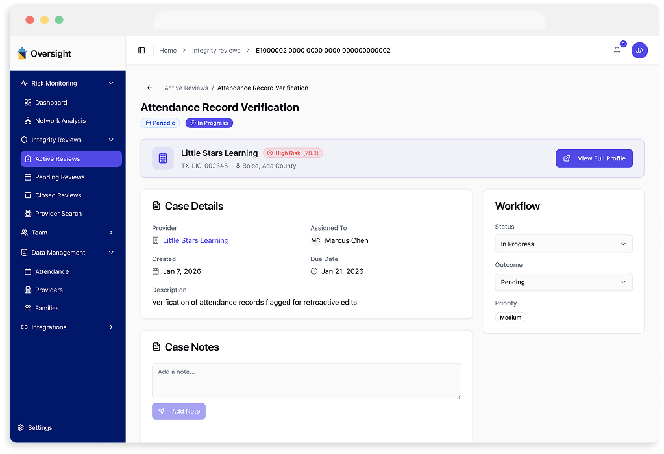Open the notifications bell icon
Image resolution: width=664 pixels, height=454 pixels.
[x=616, y=50]
